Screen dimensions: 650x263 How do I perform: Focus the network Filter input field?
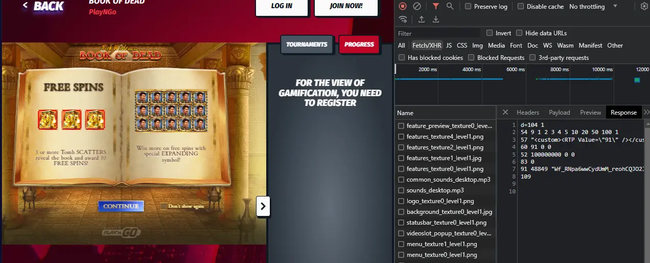click(438, 33)
